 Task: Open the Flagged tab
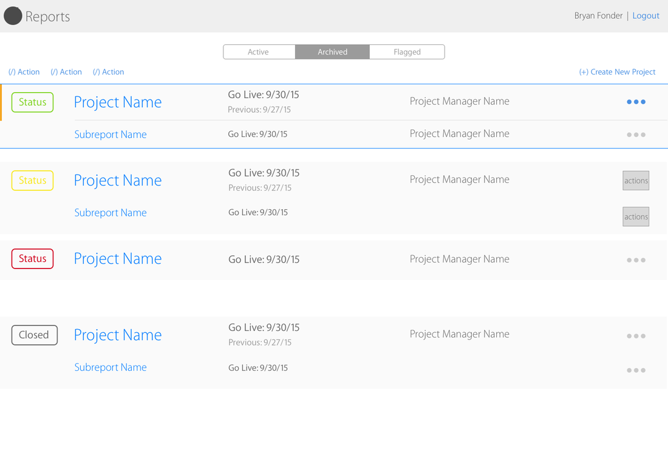tap(407, 52)
